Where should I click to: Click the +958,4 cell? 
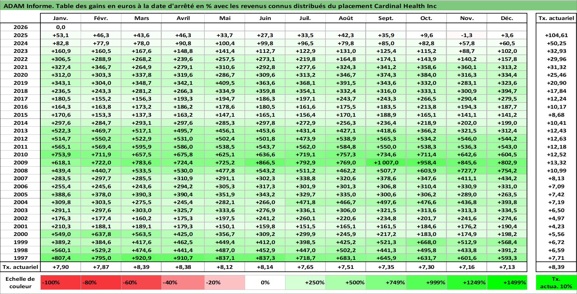coord(427,162)
